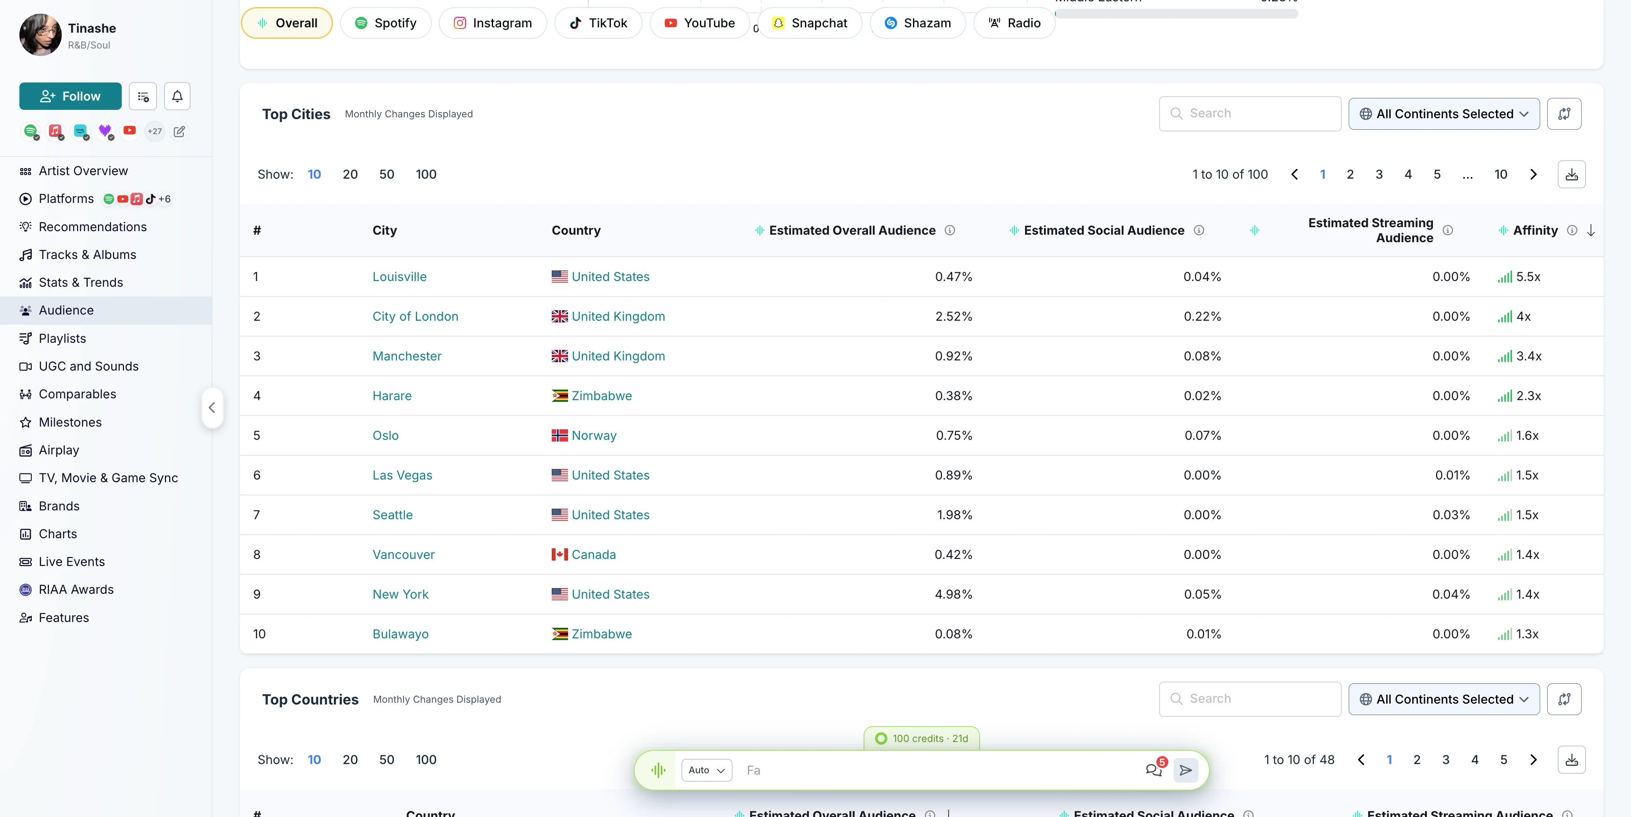Download the Top Countries table
Image resolution: width=1631 pixels, height=817 pixels.
tap(1571, 760)
